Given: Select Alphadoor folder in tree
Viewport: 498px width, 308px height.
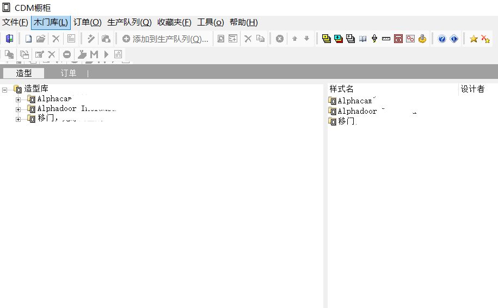Looking at the screenshot, I should click(x=77, y=109).
